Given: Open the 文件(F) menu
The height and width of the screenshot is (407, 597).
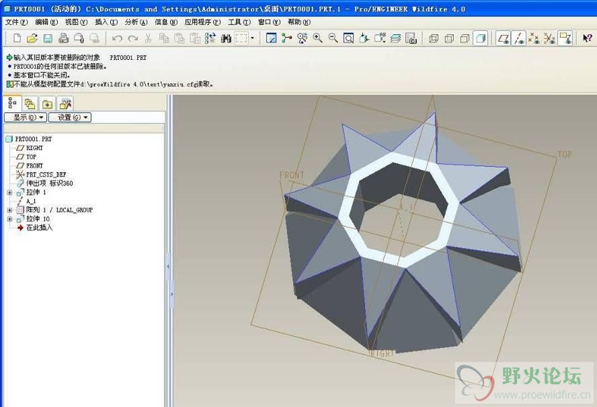Looking at the screenshot, I should [x=16, y=22].
